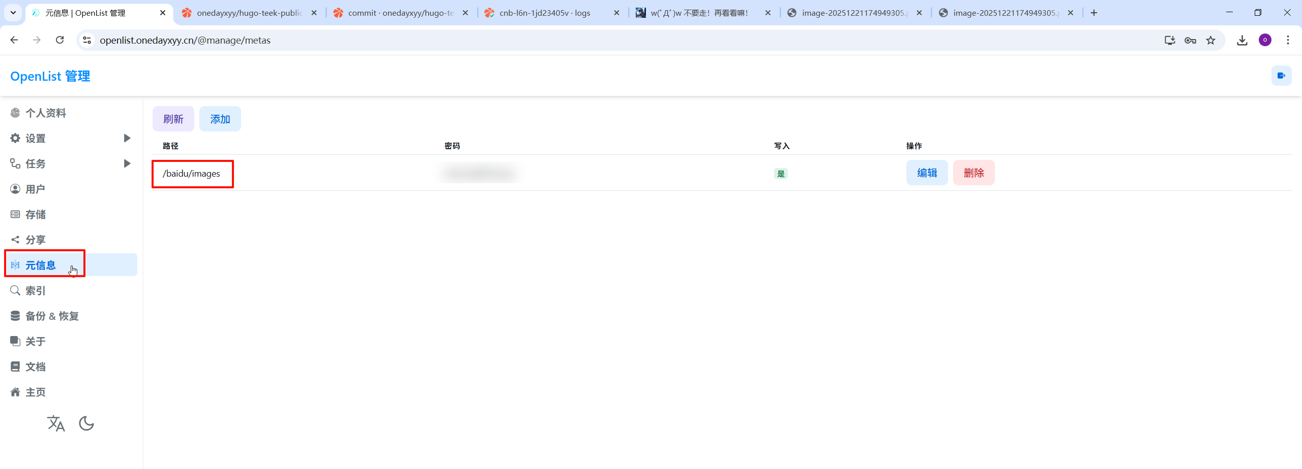Go to 用户 users section
Viewport: 1302px width, 469px height.
[35, 189]
